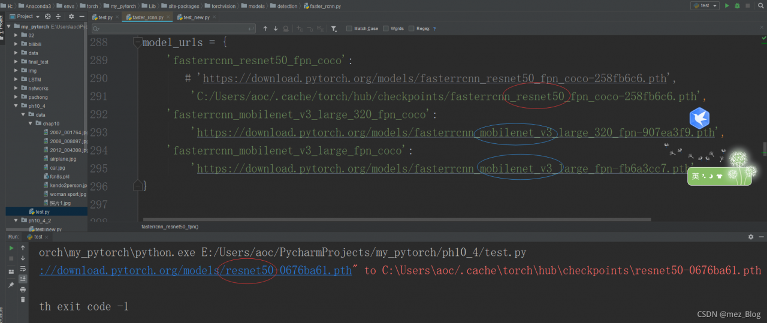Expand the bilibili folder
Viewport: 767px width, 323px height.
(16, 44)
